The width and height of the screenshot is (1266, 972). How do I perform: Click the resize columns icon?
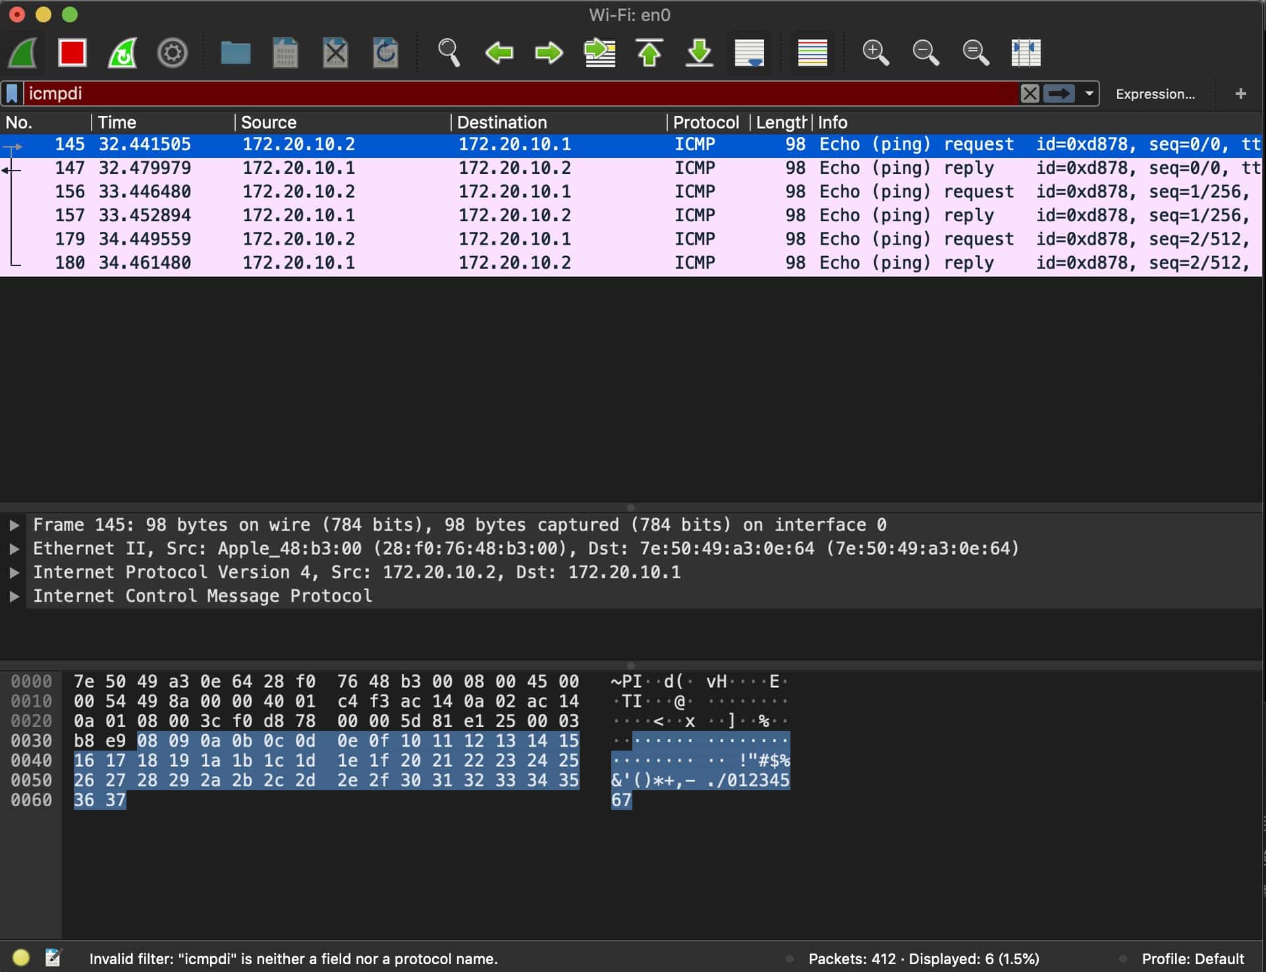[x=1026, y=52]
